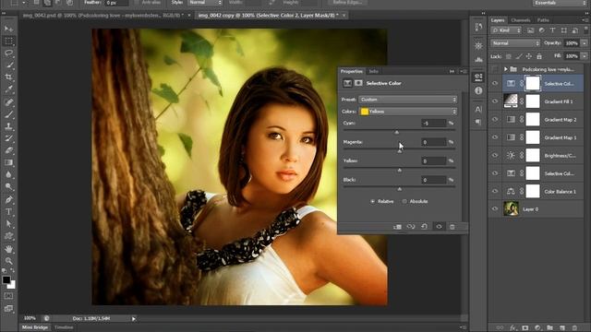591x332 pixels.
Task: Click the foreground color swatch
Action: click(6, 279)
